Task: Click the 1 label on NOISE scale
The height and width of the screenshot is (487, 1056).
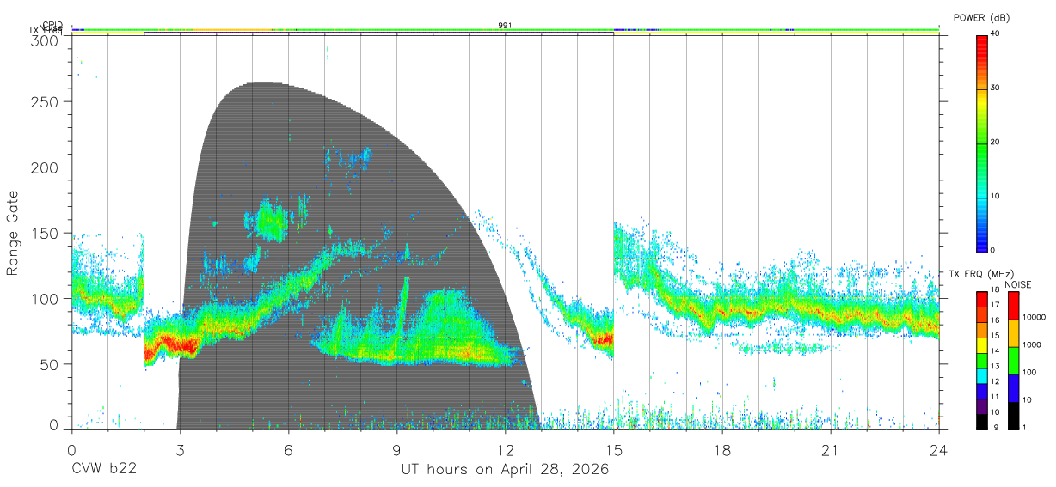Action: click(1024, 427)
